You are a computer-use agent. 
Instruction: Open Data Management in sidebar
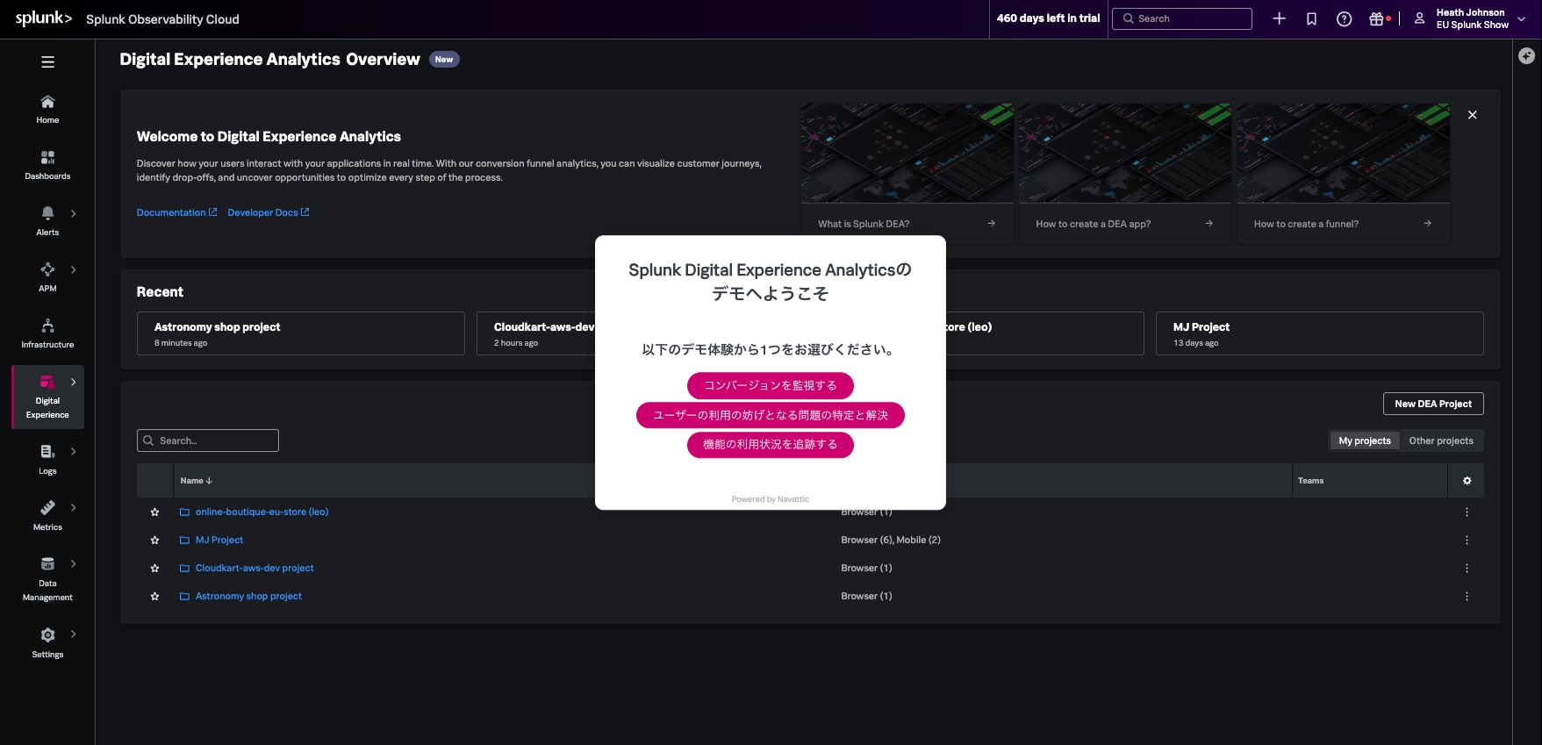(x=47, y=579)
